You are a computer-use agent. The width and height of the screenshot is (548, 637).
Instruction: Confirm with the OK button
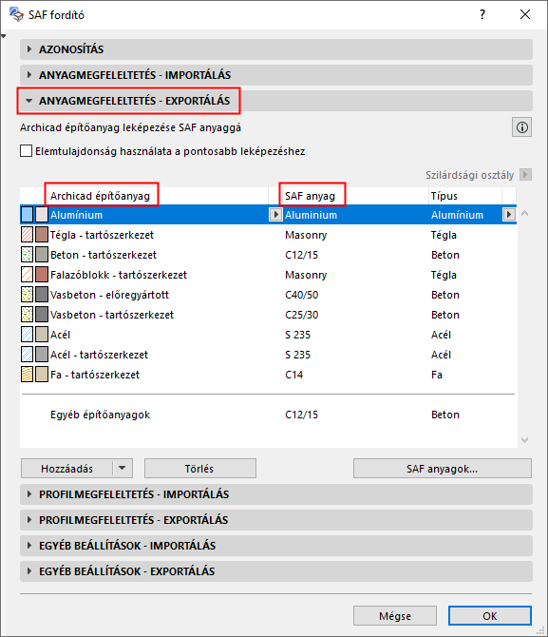pos(489,616)
